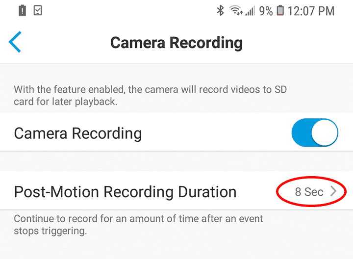The width and height of the screenshot is (353, 259).
Task: Tap the white knob of the recording toggle
Action: (325, 133)
